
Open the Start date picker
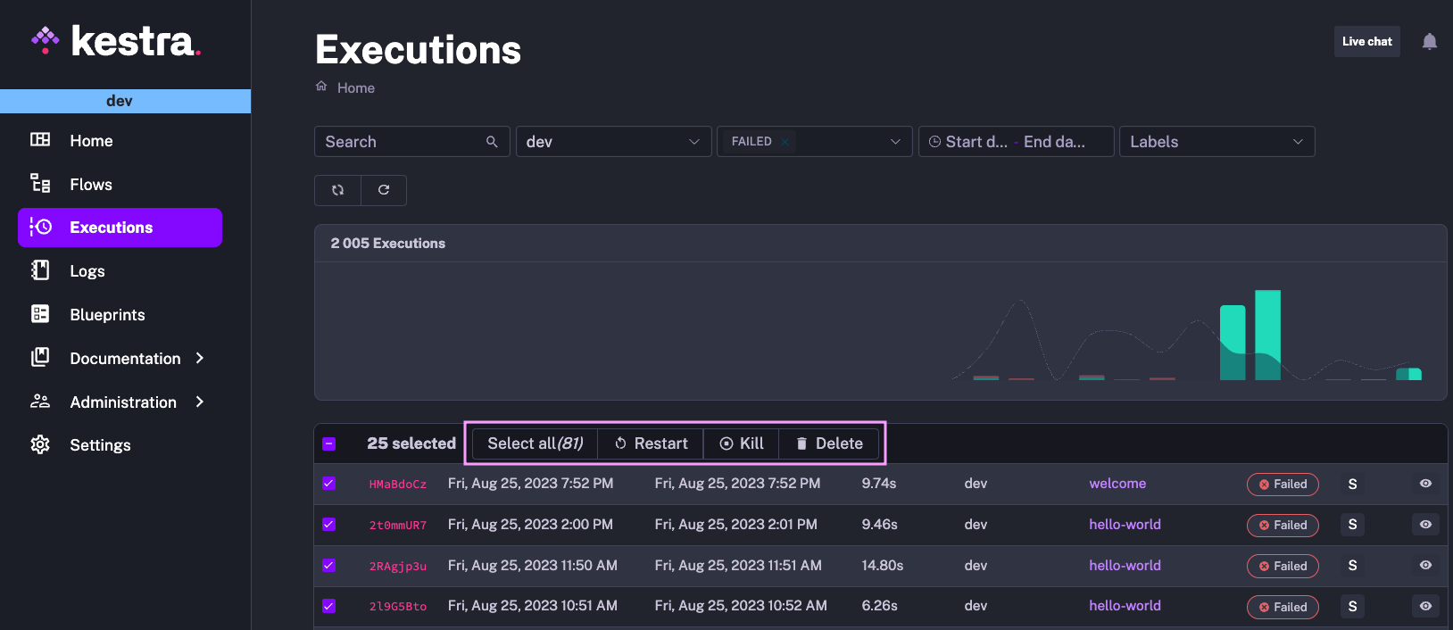pyautogui.click(x=976, y=142)
